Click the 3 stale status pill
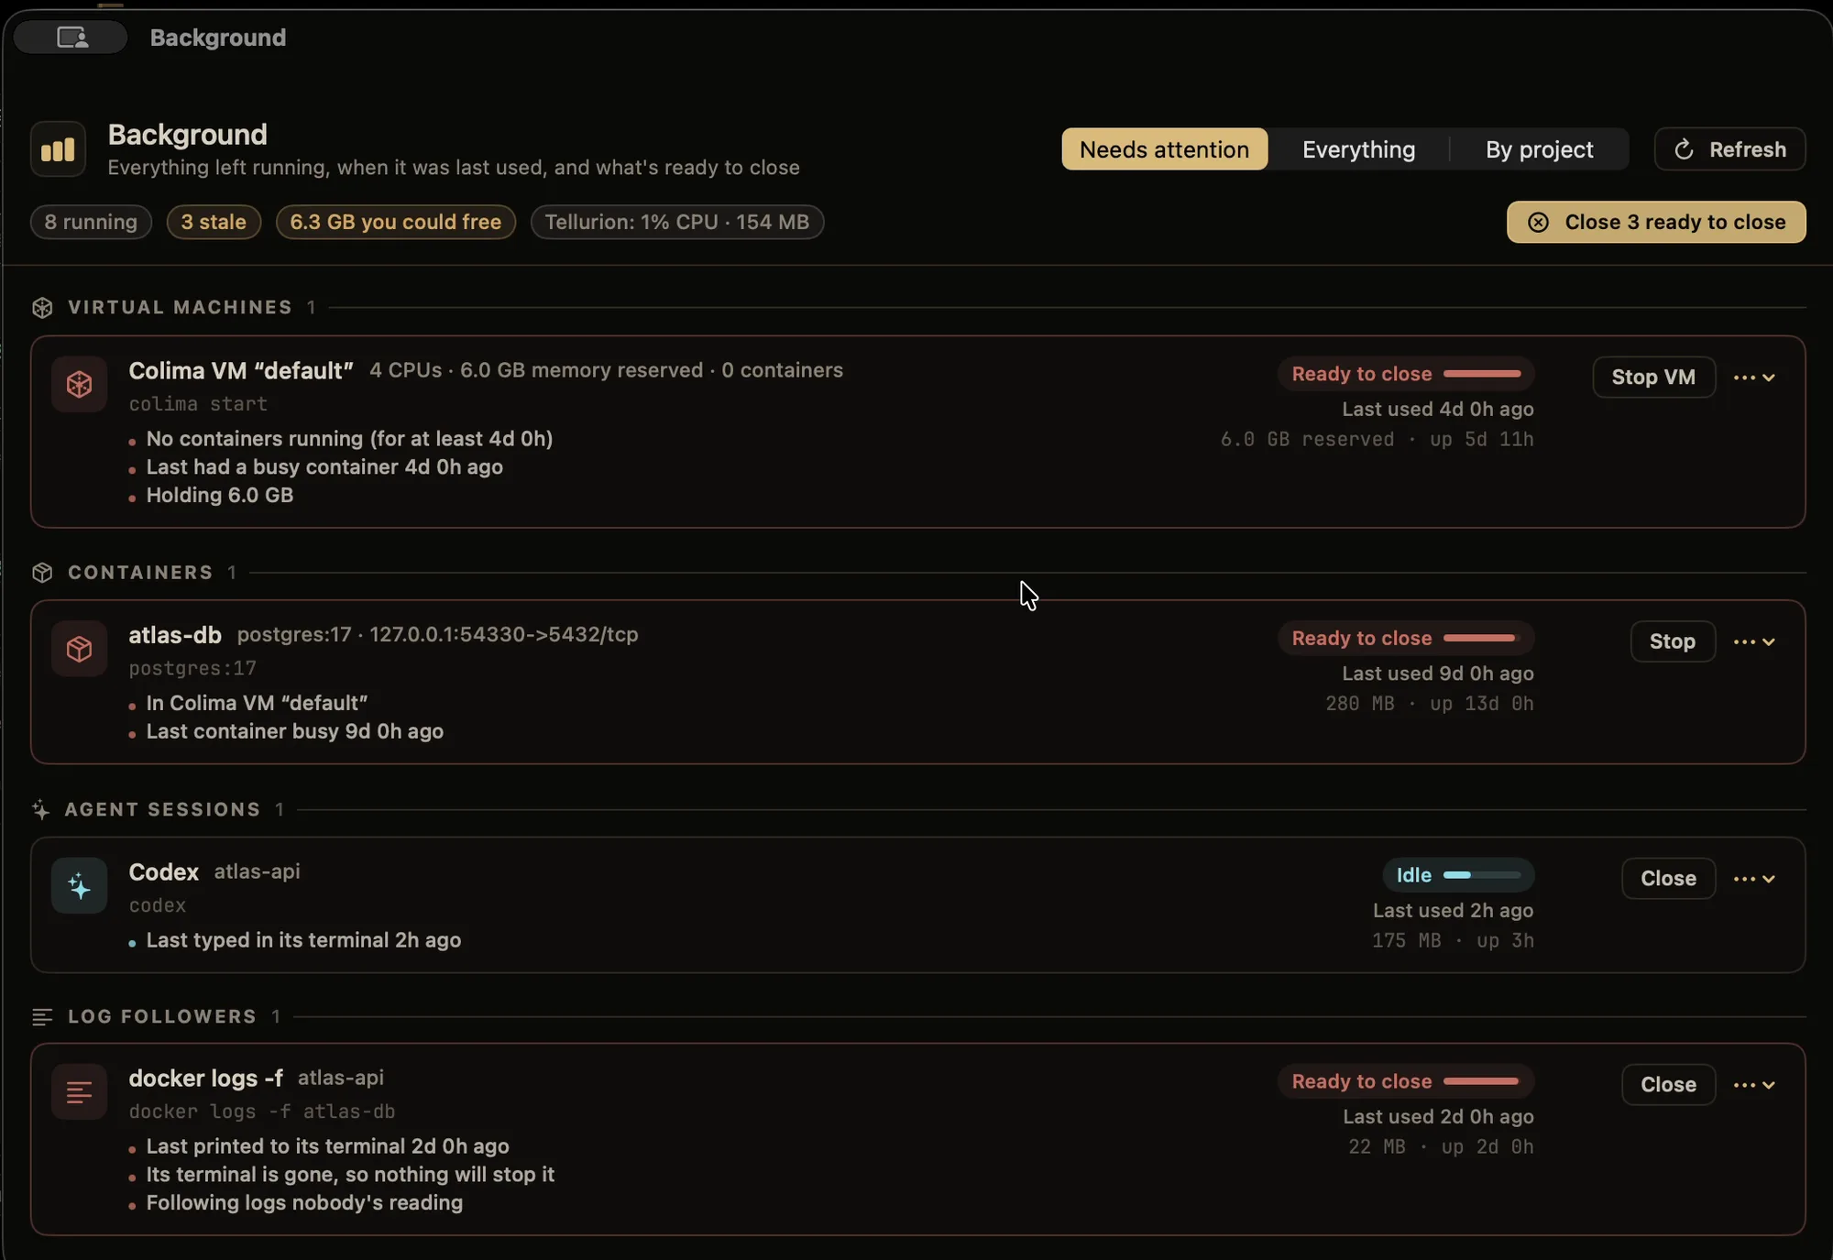Screen dimensions: 1833x1260 [x=214, y=223]
